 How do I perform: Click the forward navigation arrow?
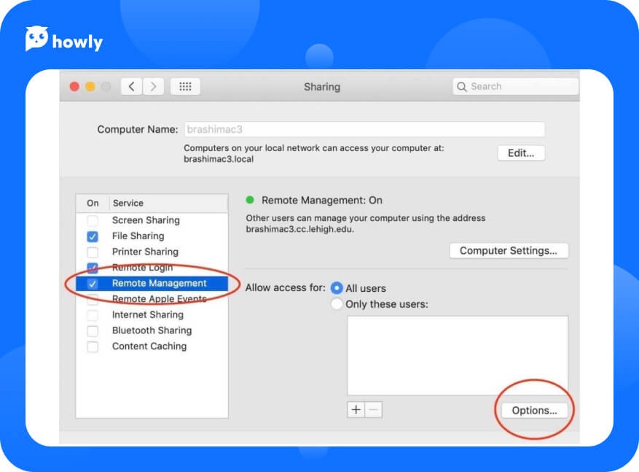[x=153, y=87]
